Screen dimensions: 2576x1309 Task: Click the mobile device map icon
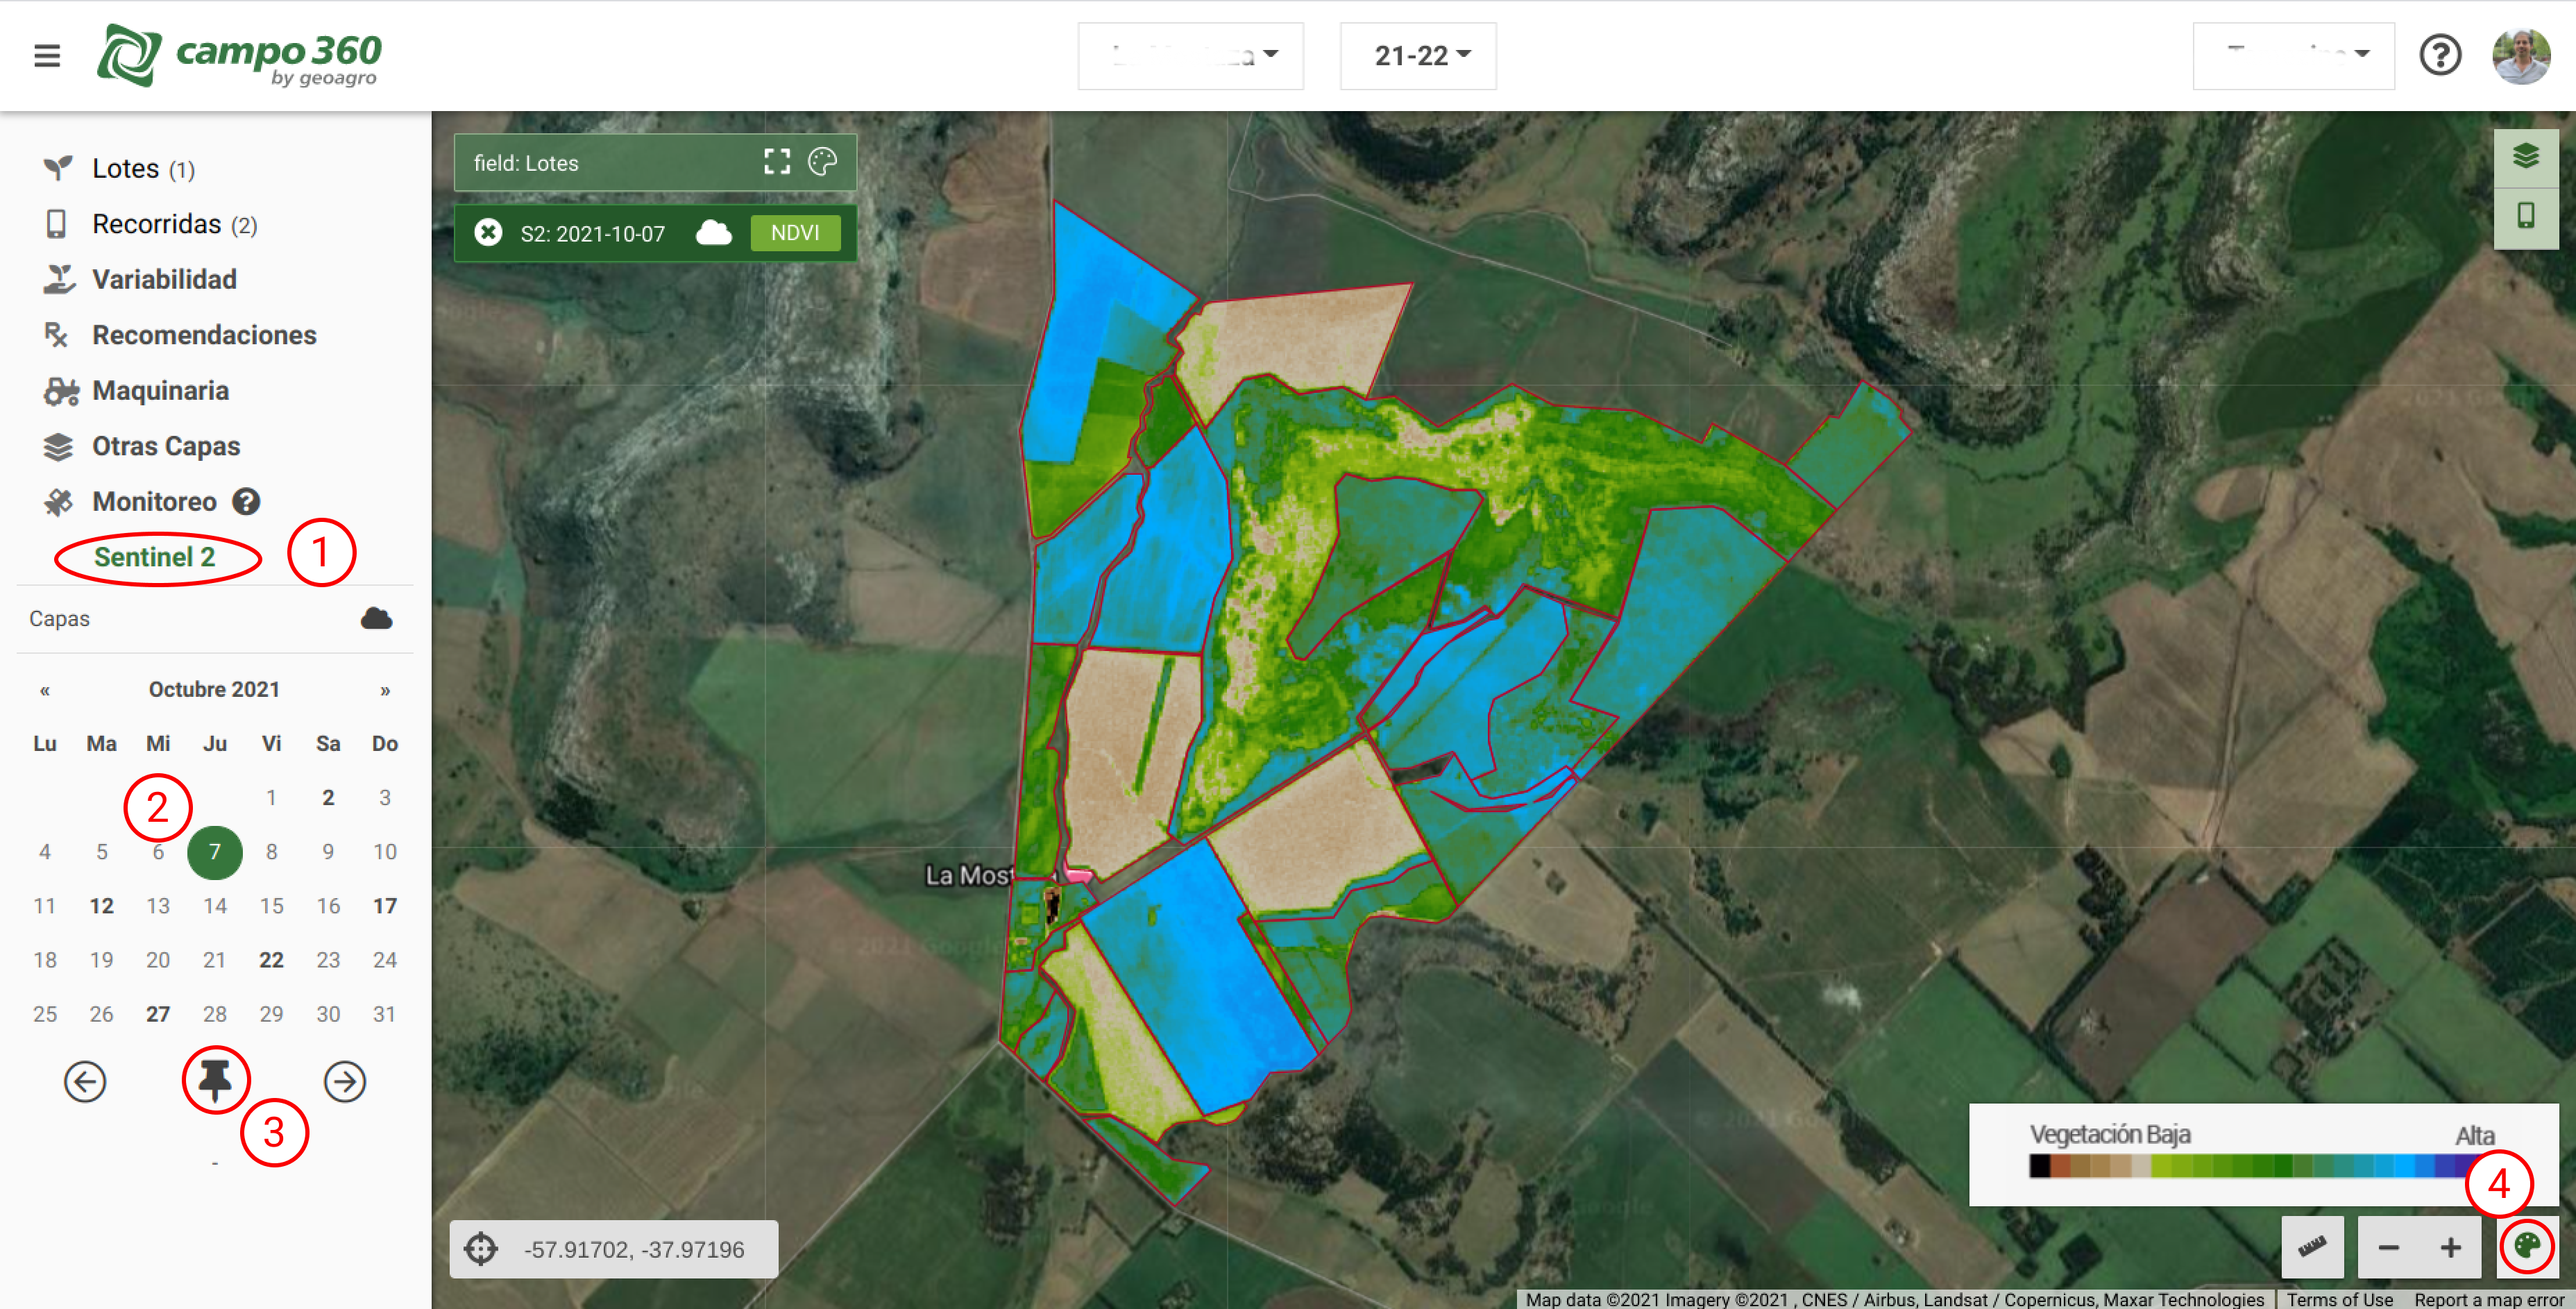tap(2525, 215)
